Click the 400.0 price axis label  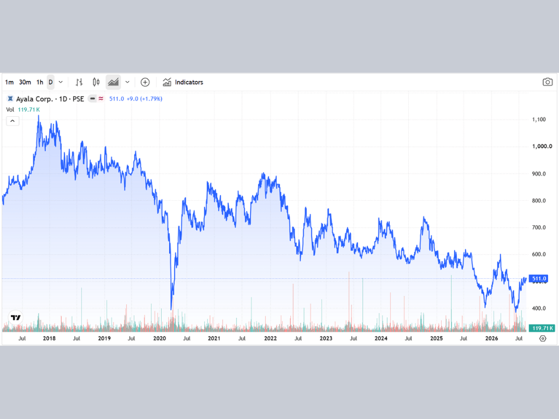click(539, 309)
